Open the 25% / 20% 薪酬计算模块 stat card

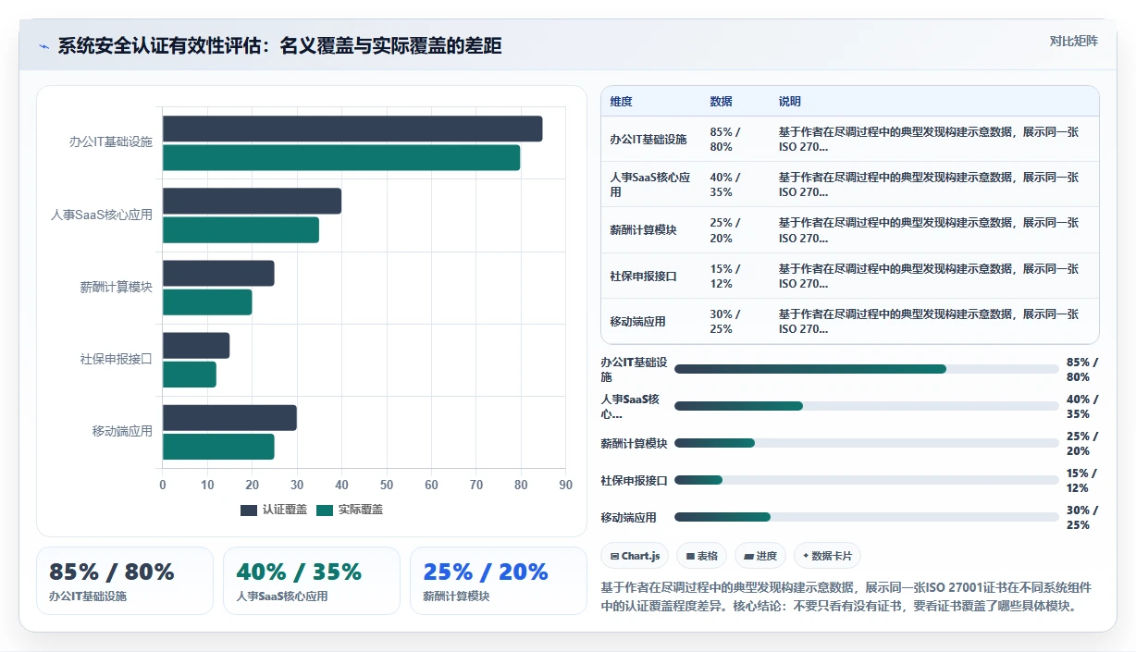pos(499,581)
